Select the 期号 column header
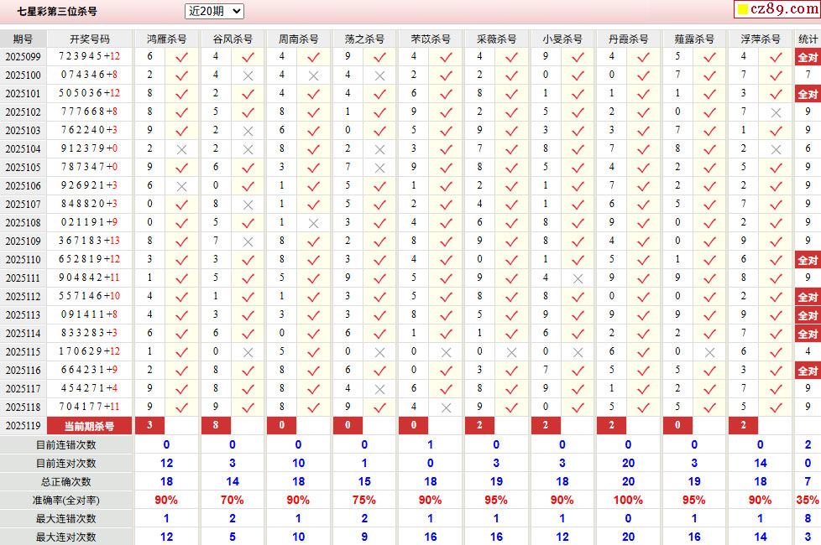Viewport: 821px width, 545px height. (x=23, y=39)
